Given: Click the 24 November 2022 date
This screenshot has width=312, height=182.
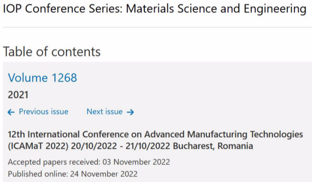Looking at the screenshot, I should click(x=104, y=174).
